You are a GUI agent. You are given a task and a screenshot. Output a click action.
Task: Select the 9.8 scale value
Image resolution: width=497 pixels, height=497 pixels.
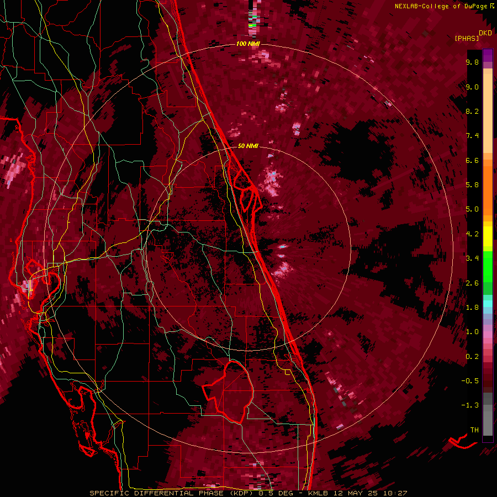(x=472, y=62)
